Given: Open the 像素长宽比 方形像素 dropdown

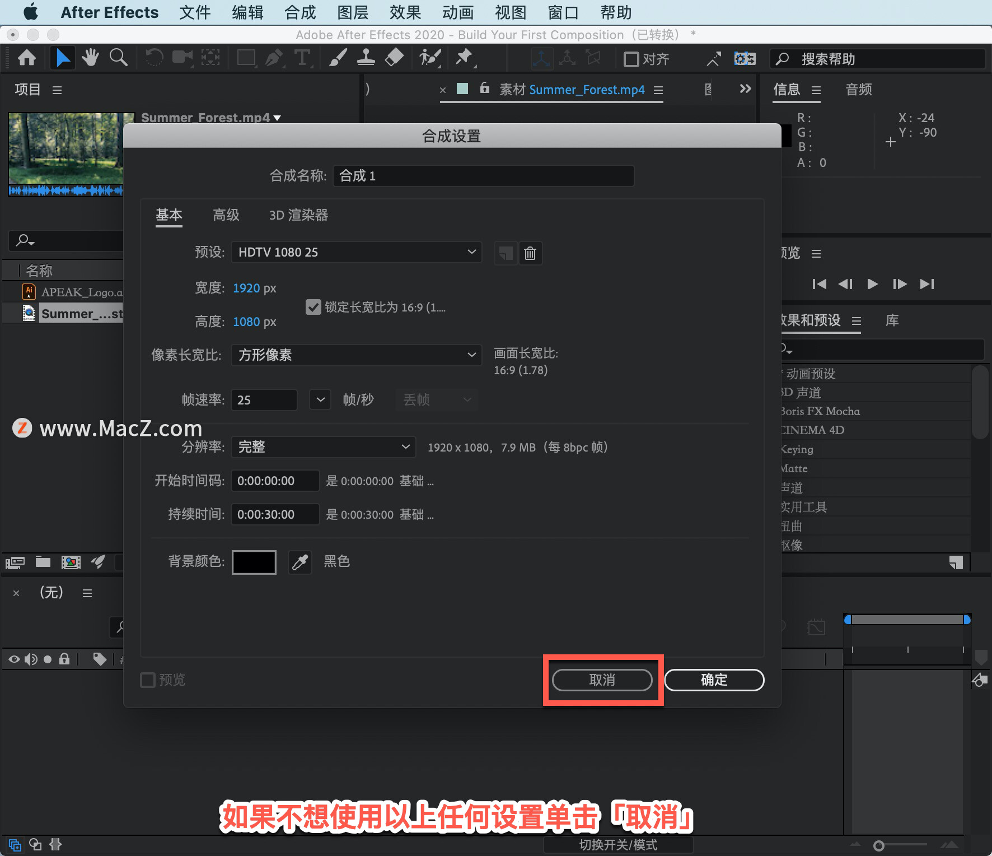Looking at the screenshot, I should pos(357,355).
